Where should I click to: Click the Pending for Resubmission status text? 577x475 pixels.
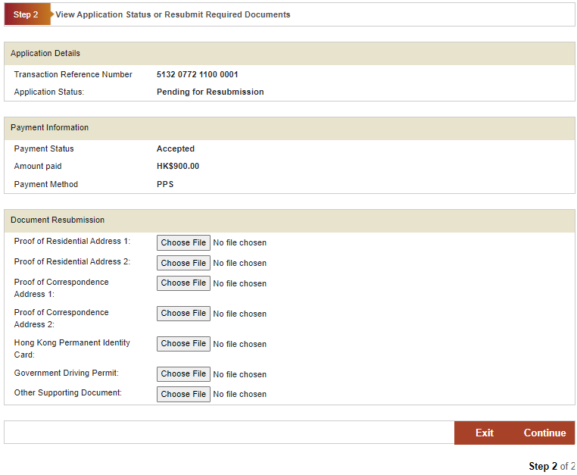coord(210,92)
